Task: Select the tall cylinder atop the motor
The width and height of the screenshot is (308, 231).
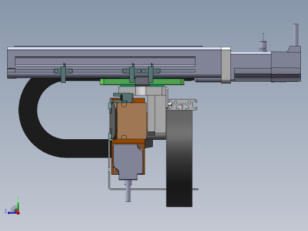Action: coord(296,35)
